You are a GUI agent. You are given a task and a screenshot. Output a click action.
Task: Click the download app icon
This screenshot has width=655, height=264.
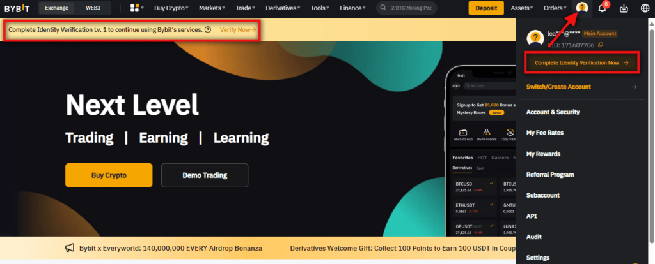coord(624,8)
